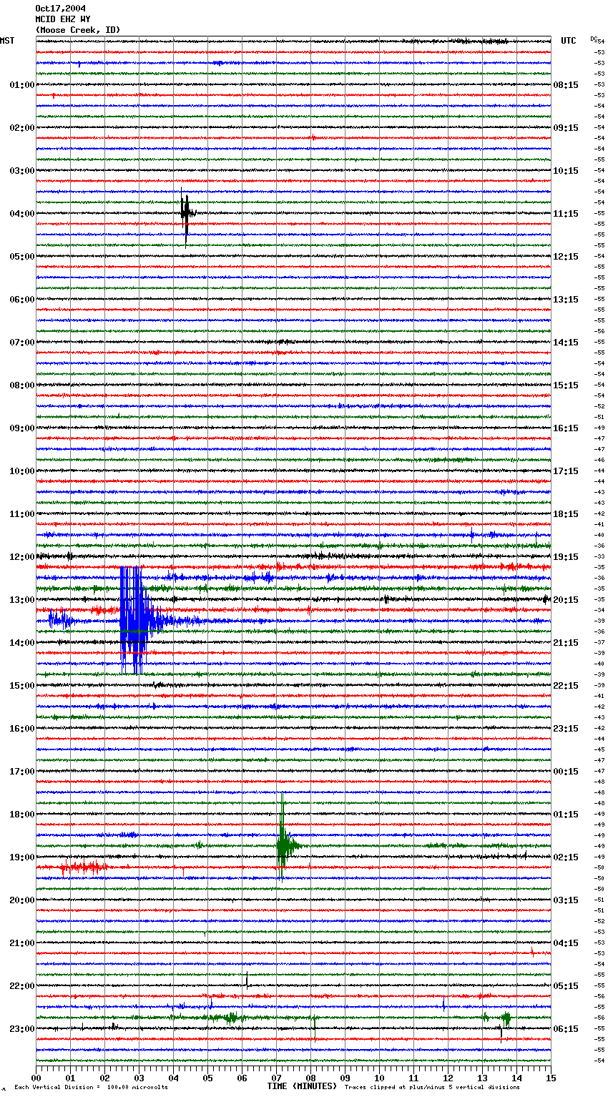Select the 12 minute label on bottom axis
608x1097 pixels.
point(448,1078)
